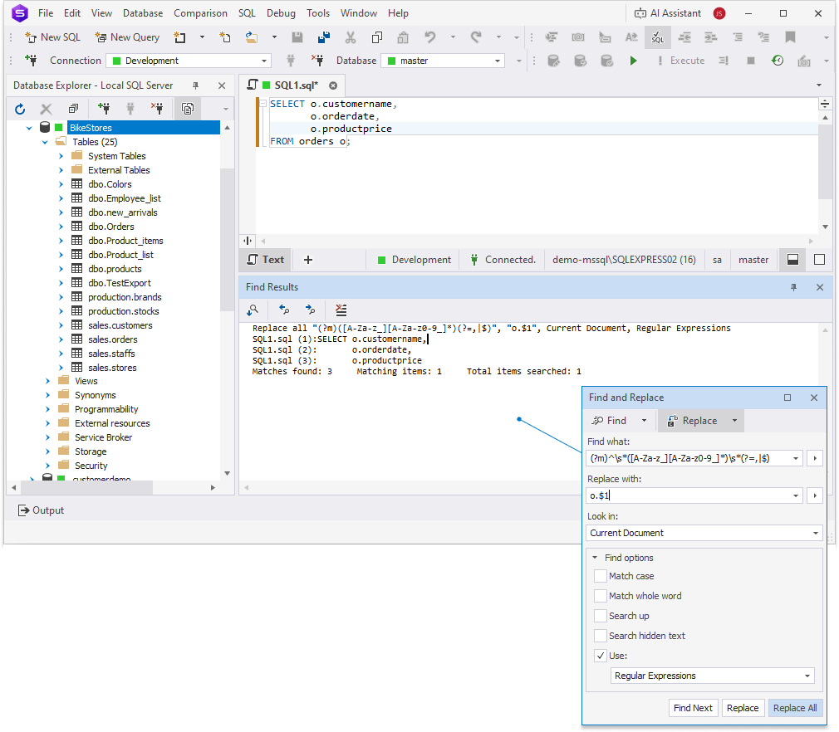Click the new connection plug icon

[x=104, y=109]
